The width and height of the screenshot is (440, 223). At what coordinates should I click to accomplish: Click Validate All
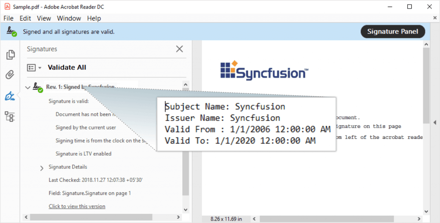coord(67,67)
